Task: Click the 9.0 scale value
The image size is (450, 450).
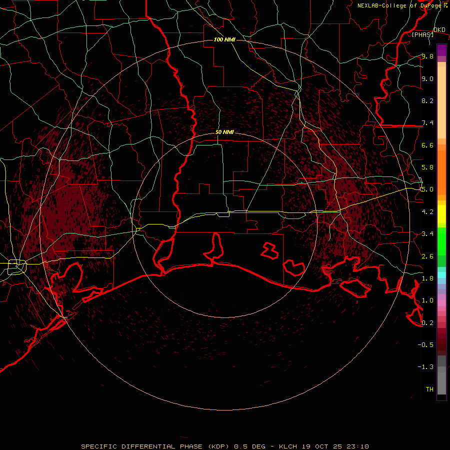Action: coord(427,78)
